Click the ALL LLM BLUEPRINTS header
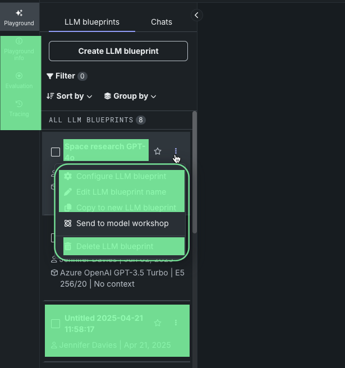Image resolution: width=345 pixels, height=368 pixels. click(91, 120)
